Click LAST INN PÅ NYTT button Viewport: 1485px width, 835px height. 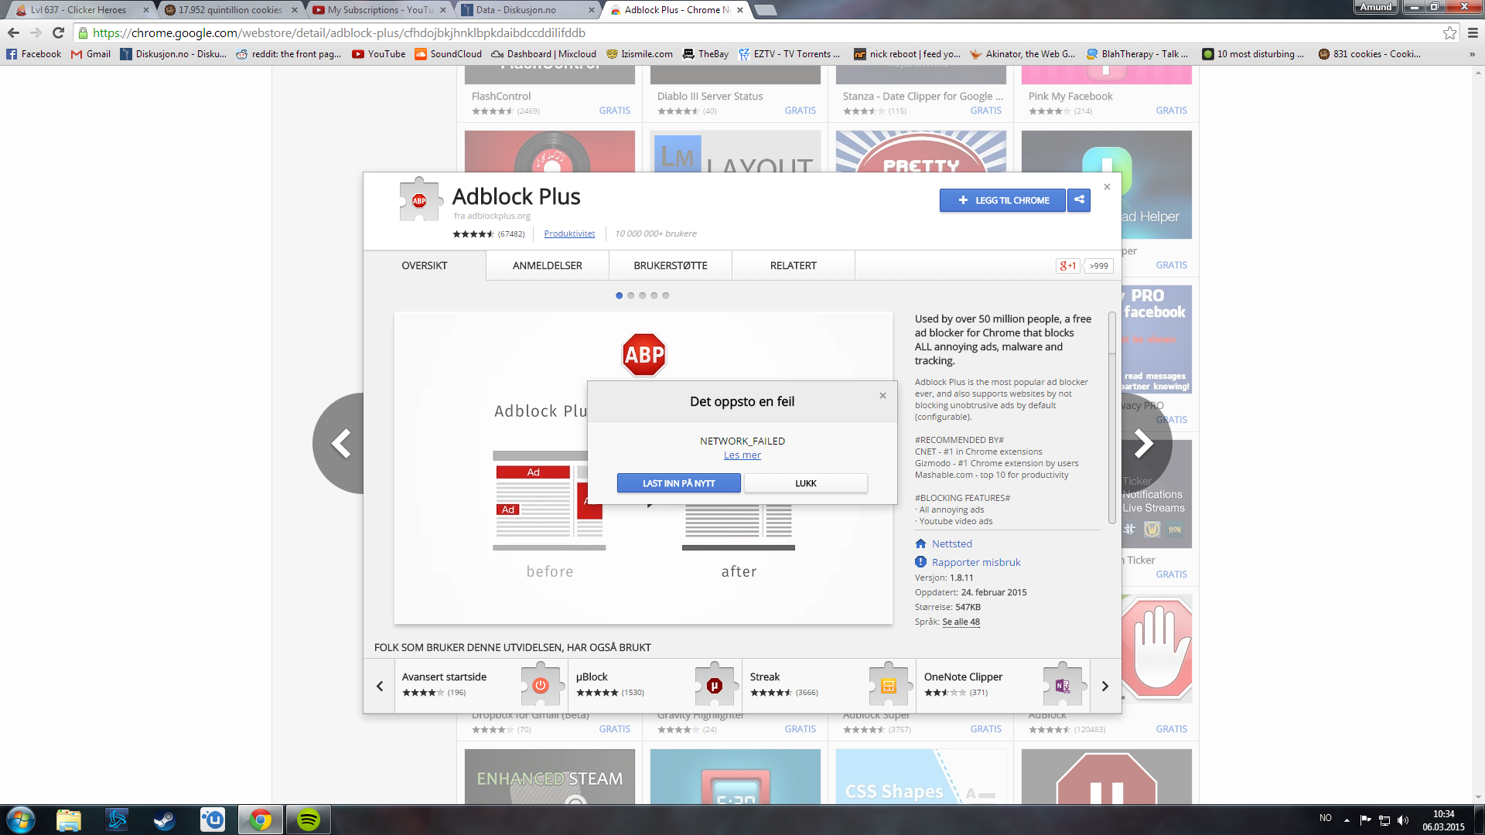(x=679, y=483)
